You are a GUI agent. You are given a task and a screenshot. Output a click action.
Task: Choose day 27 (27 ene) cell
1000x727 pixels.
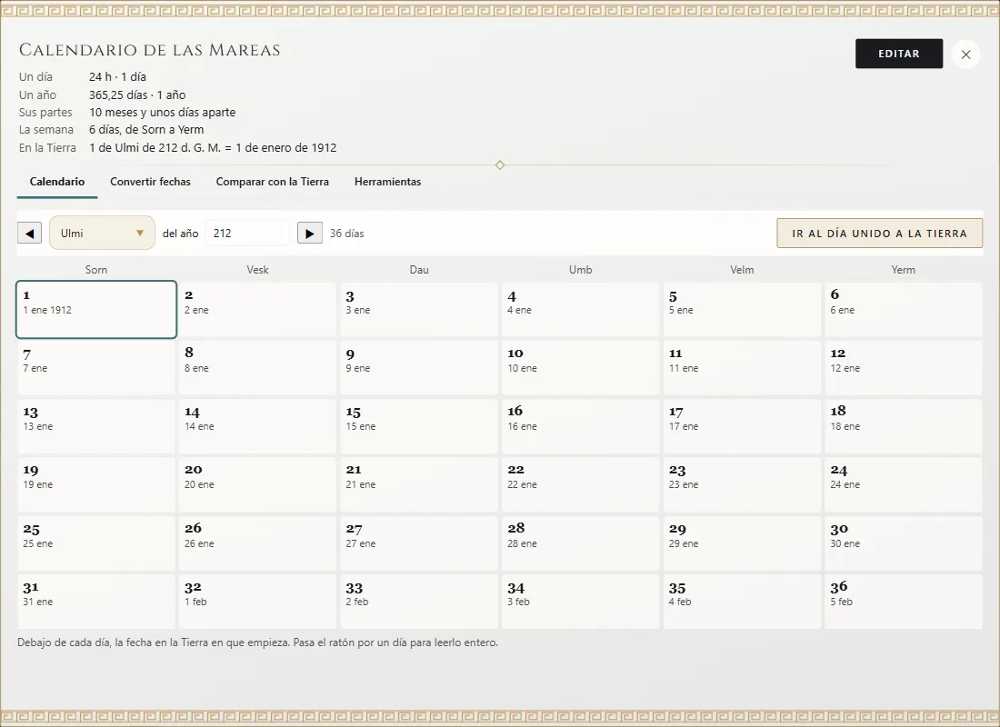click(x=419, y=543)
